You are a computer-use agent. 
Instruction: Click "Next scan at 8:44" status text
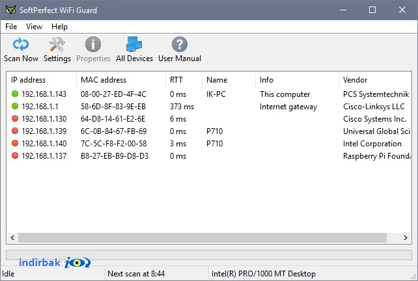coord(136,274)
